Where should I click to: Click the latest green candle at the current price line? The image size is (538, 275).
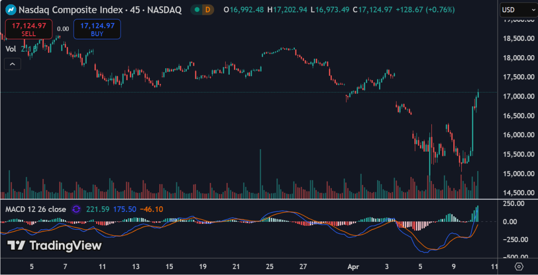[x=478, y=93]
